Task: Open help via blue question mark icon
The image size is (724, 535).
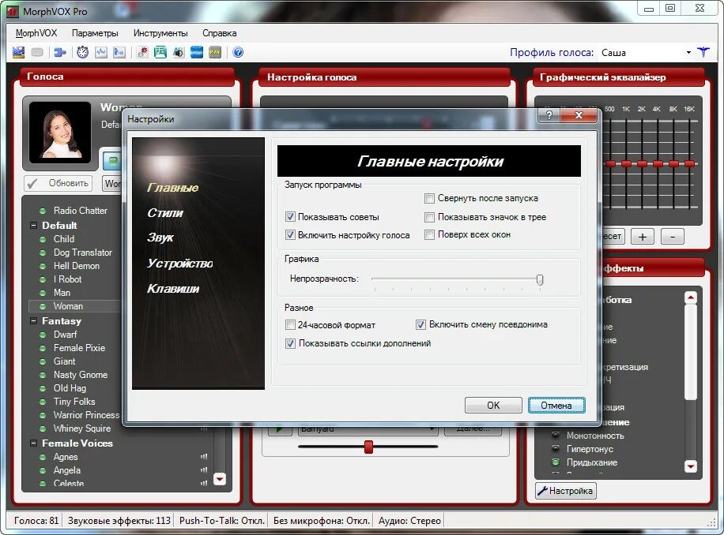Action: (x=238, y=52)
